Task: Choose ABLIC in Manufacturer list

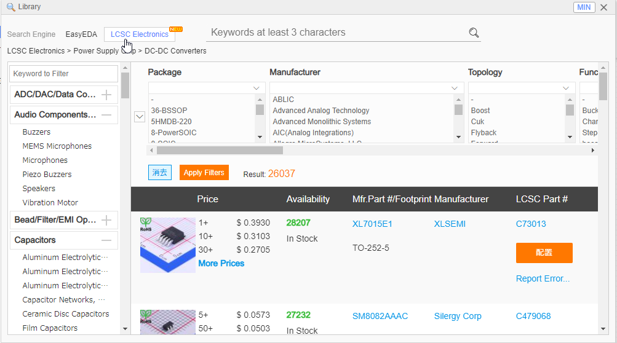Action: point(284,100)
